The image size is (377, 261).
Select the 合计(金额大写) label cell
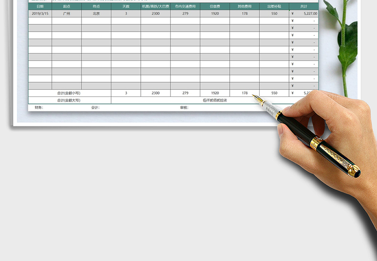point(69,100)
